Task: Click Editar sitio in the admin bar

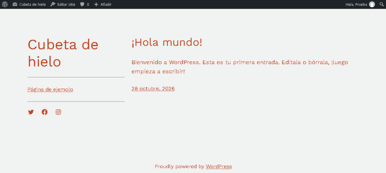Action: coord(63,4)
